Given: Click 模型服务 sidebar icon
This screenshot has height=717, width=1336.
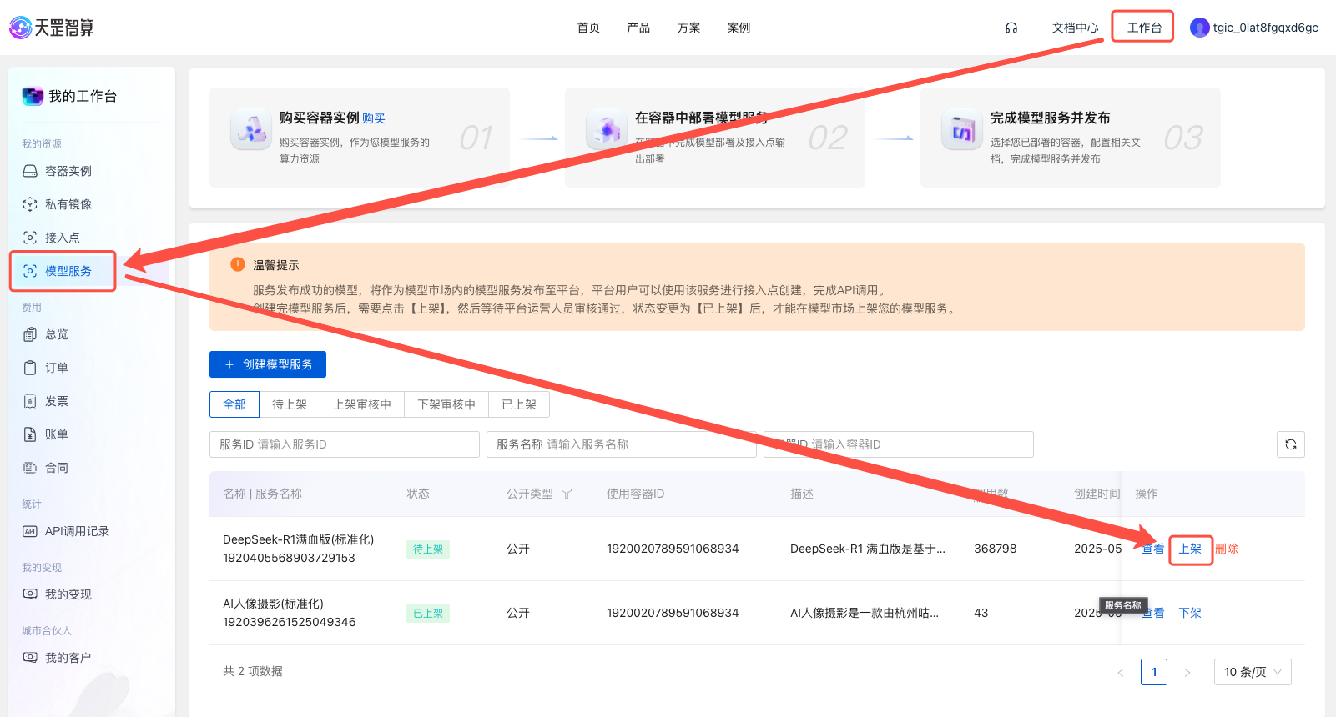Looking at the screenshot, I should point(30,271).
